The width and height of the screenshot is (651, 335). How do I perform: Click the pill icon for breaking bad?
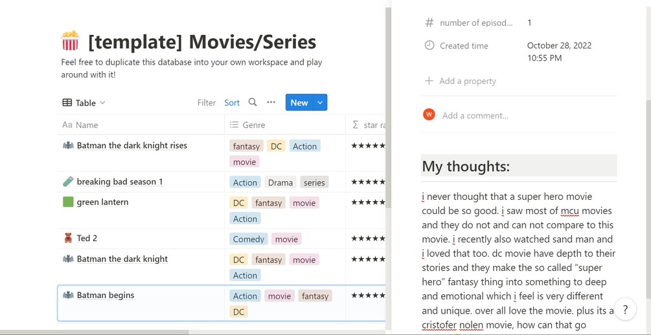(x=68, y=182)
